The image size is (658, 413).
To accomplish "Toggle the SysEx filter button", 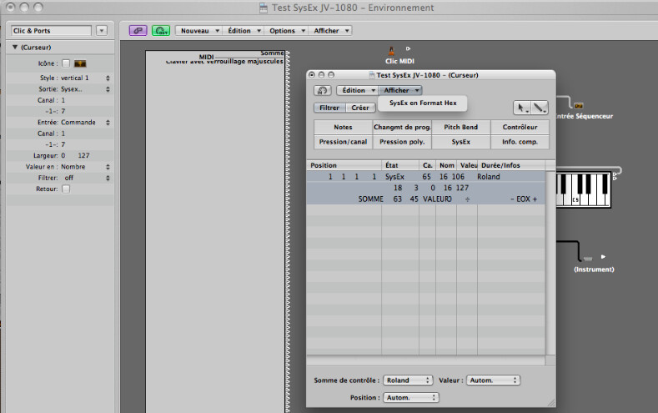I will pyautogui.click(x=461, y=142).
